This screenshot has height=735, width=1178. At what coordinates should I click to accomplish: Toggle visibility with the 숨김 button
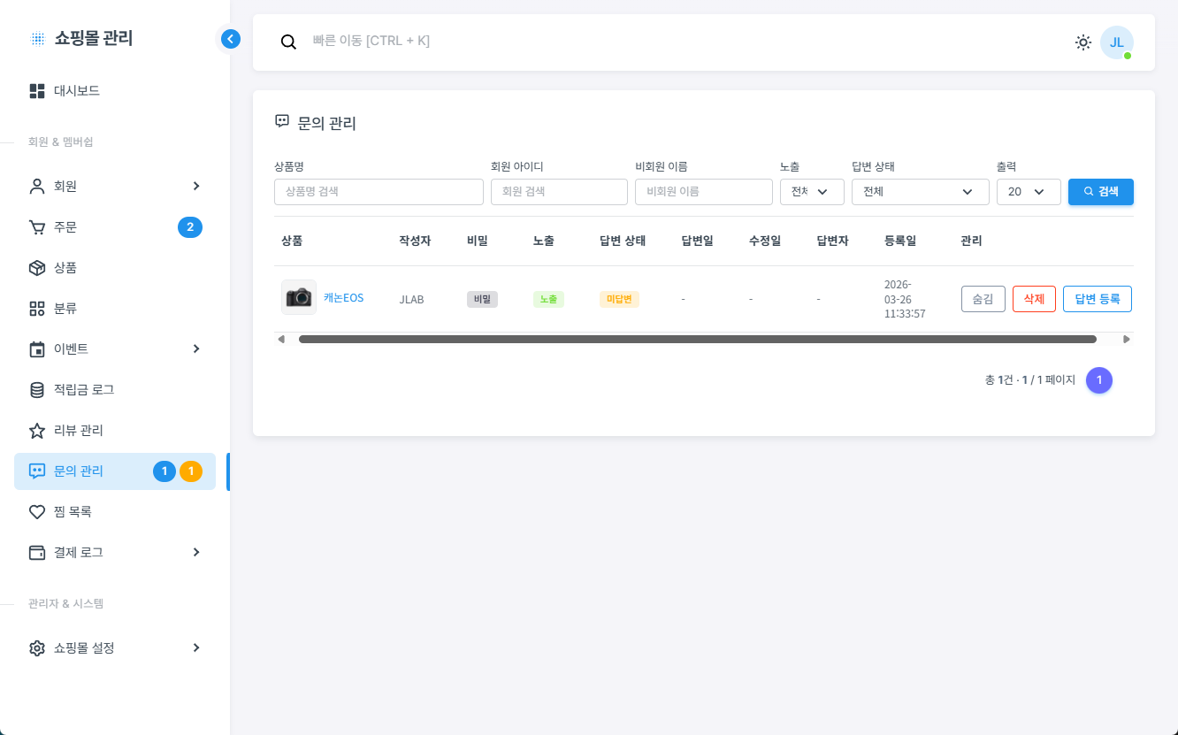click(983, 299)
